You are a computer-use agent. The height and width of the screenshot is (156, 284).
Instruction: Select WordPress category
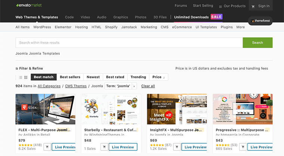point(42,27)
